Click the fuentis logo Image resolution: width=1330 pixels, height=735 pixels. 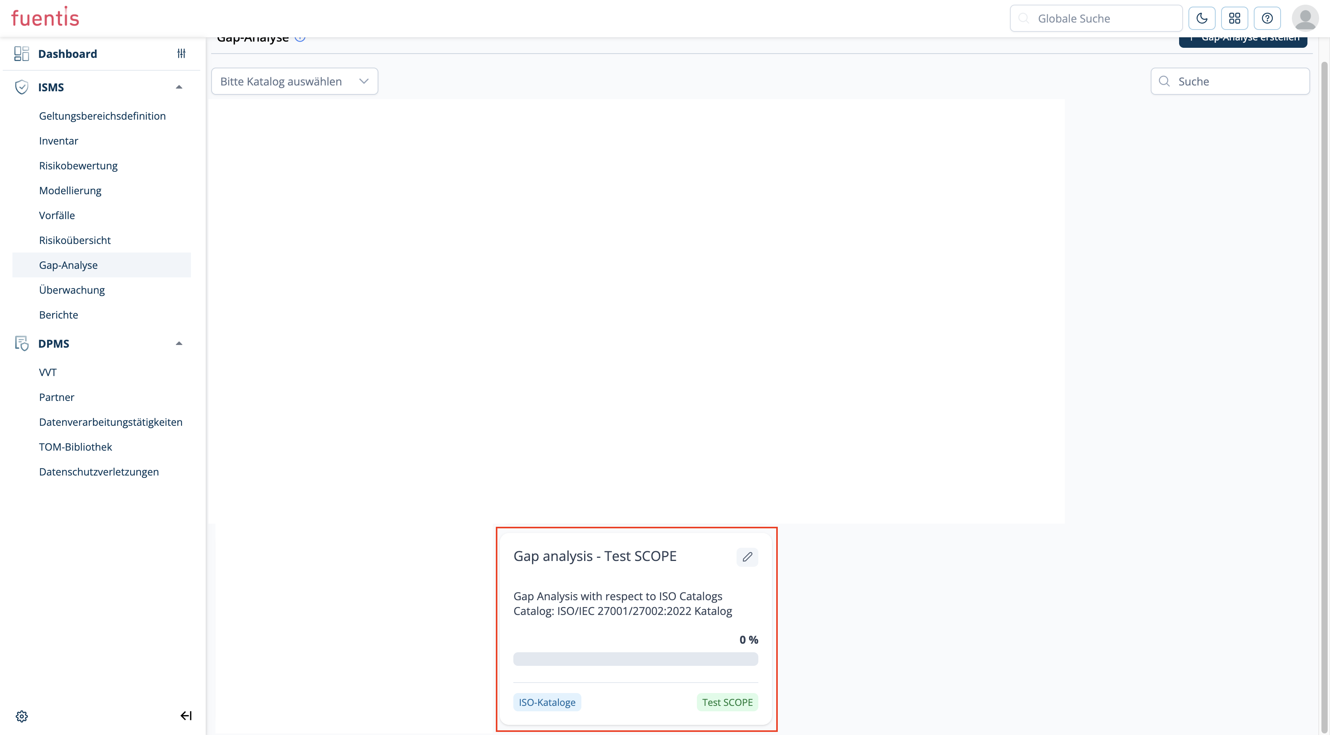pyautogui.click(x=45, y=17)
